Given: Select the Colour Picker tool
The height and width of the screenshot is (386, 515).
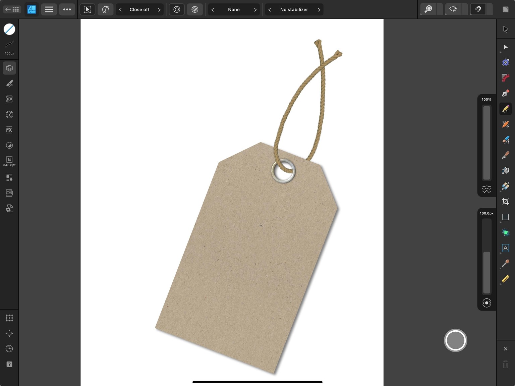Looking at the screenshot, I should (x=505, y=263).
